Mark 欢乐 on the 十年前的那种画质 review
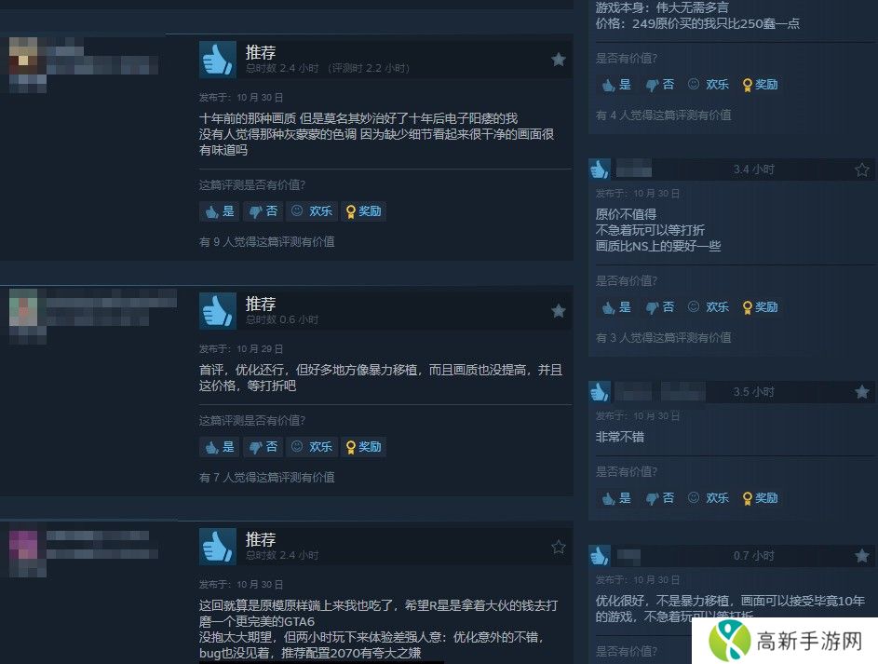The image size is (878, 664). pyautogui.click(x=312, y=211)
